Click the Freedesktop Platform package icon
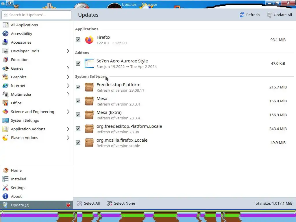 pos(89,87)
